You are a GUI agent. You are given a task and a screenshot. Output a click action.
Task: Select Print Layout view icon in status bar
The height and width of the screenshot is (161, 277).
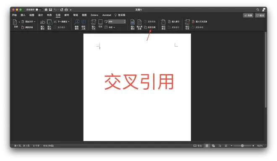(x=207, y=146)
